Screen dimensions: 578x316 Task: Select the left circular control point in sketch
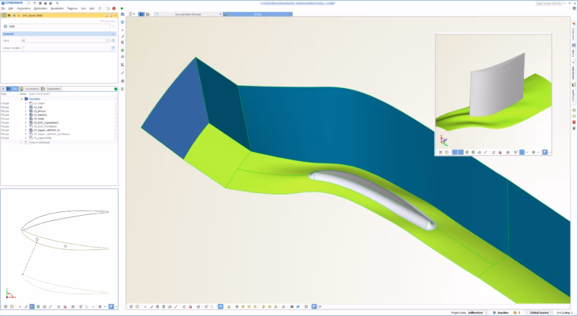click(37, 239)
